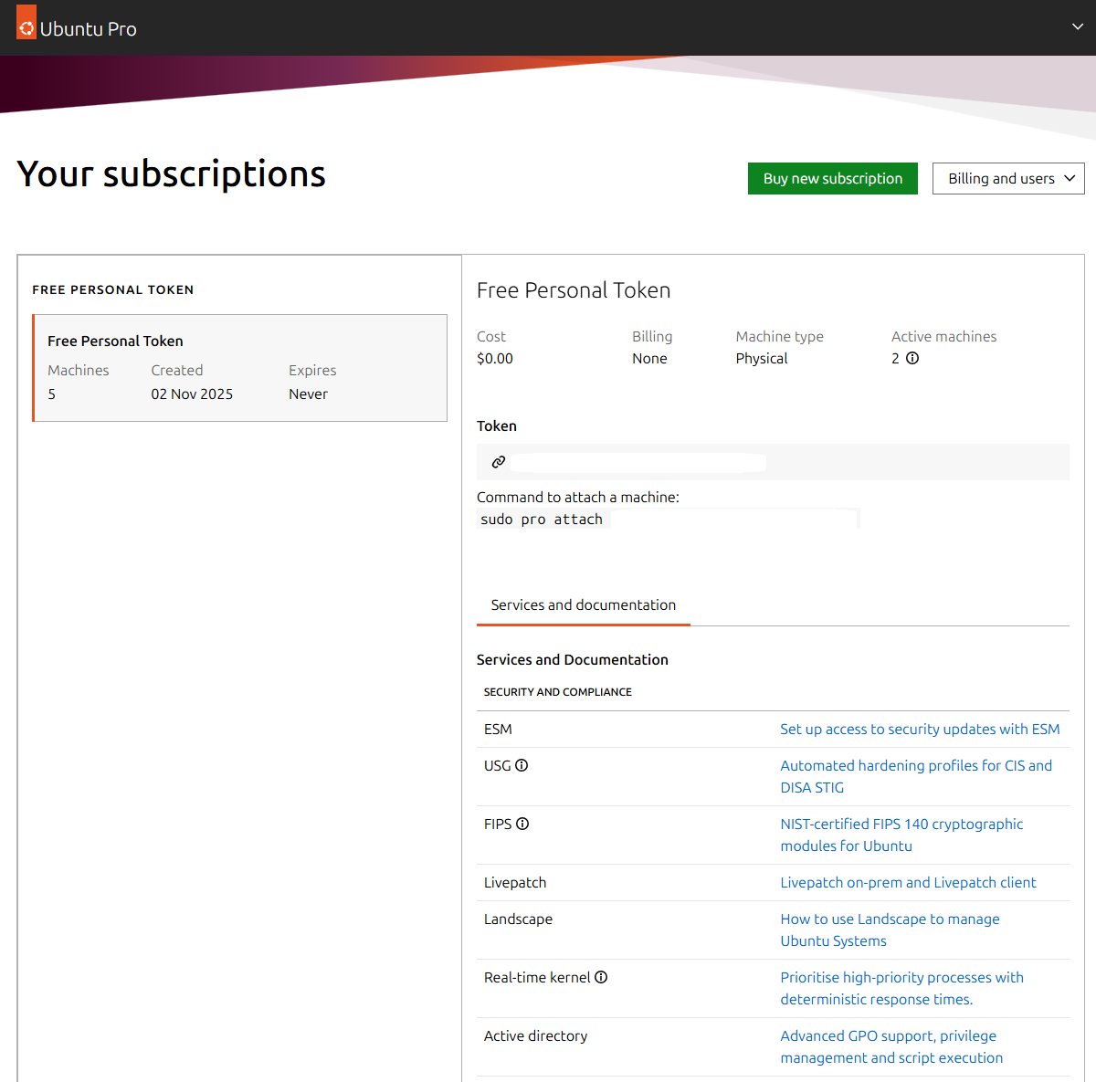Open How to use Landscape link
Image resolution: width=1096 pixels, height=1082 pixels.
coord(890,930)
